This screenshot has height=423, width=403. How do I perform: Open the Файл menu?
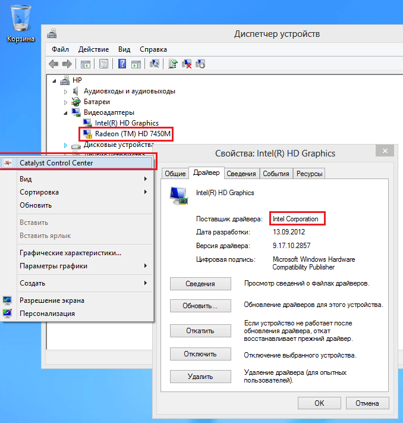pyautogui.click(x=60, y=49)
